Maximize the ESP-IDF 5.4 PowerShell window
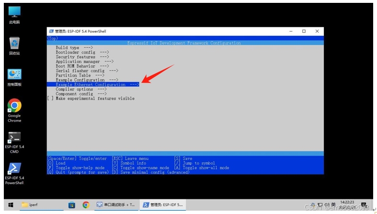 [x=304, y=31]
